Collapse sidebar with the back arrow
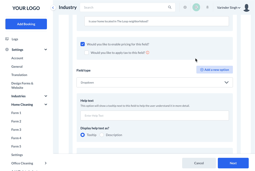The image size is (255, 171). coord(53,8)
